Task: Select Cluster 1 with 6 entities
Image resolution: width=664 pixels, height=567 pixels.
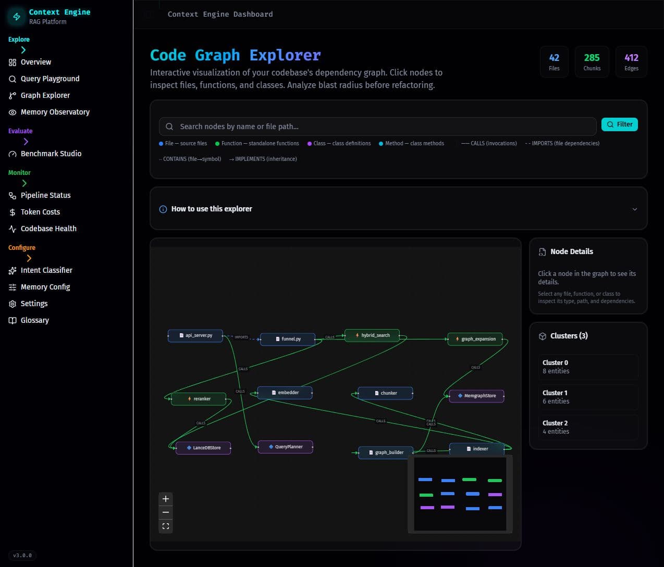Action: click(589, 397)
